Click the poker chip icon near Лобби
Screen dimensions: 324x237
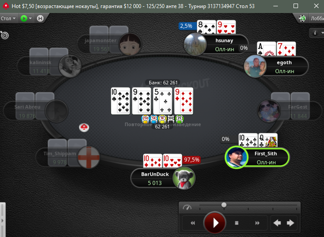(302, 19)
